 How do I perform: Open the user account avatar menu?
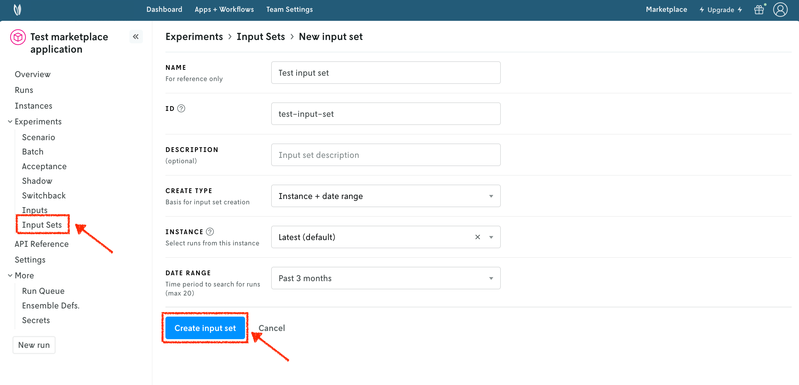pos(780,10)
